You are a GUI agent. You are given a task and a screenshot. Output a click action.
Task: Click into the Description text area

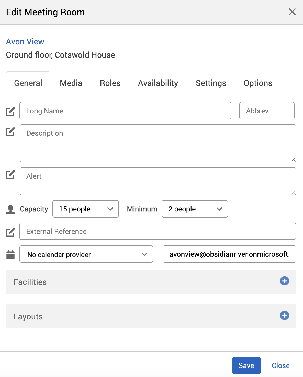[158, 143]
